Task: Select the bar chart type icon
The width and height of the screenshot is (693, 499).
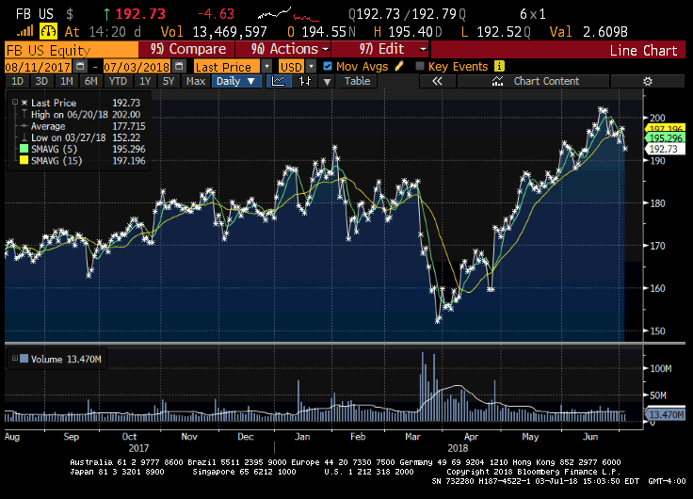Action: click(305, 81)
